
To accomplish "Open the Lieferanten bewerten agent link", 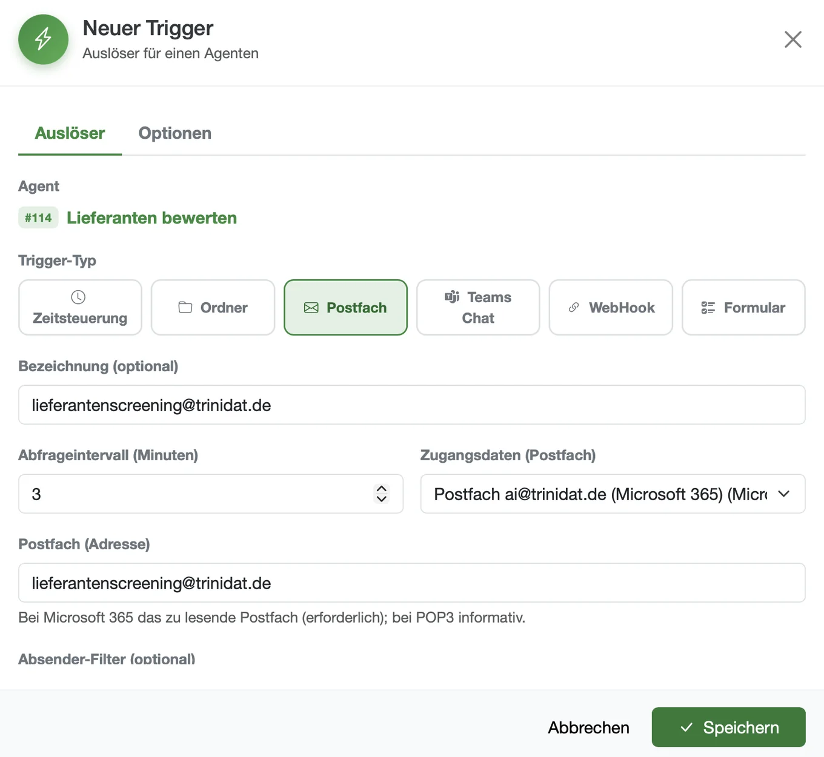I will point(151,217).
